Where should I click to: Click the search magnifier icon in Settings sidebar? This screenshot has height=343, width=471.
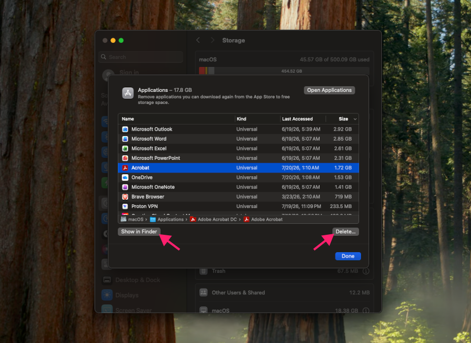coord(104,56)
